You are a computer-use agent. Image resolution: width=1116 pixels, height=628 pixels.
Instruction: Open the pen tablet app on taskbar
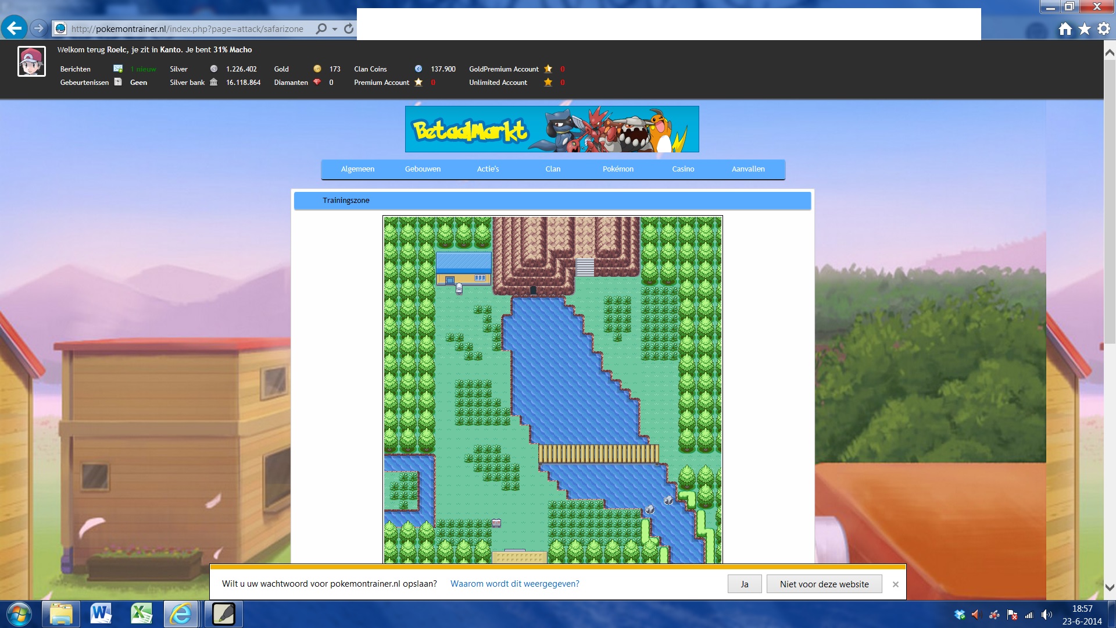pos(223,614)
